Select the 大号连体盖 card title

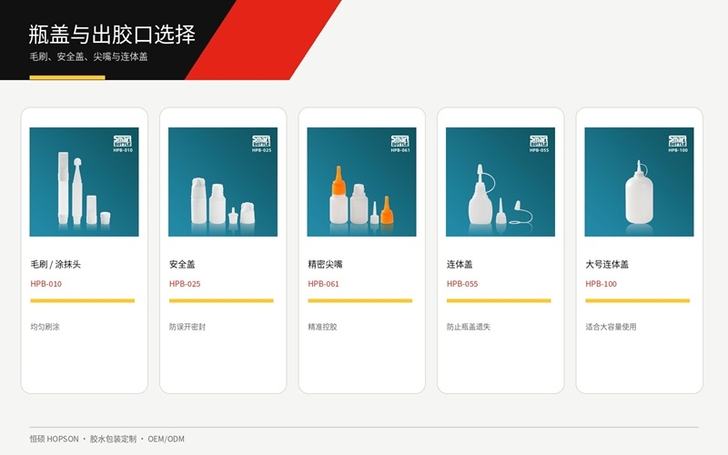coord(607,264)
